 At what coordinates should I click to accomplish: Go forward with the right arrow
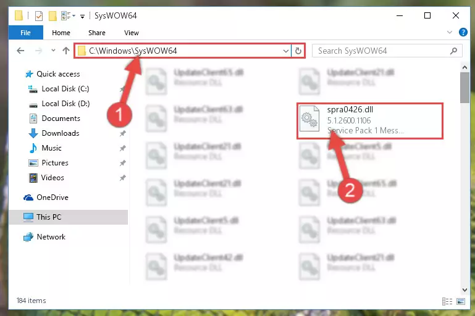[38, 51]
